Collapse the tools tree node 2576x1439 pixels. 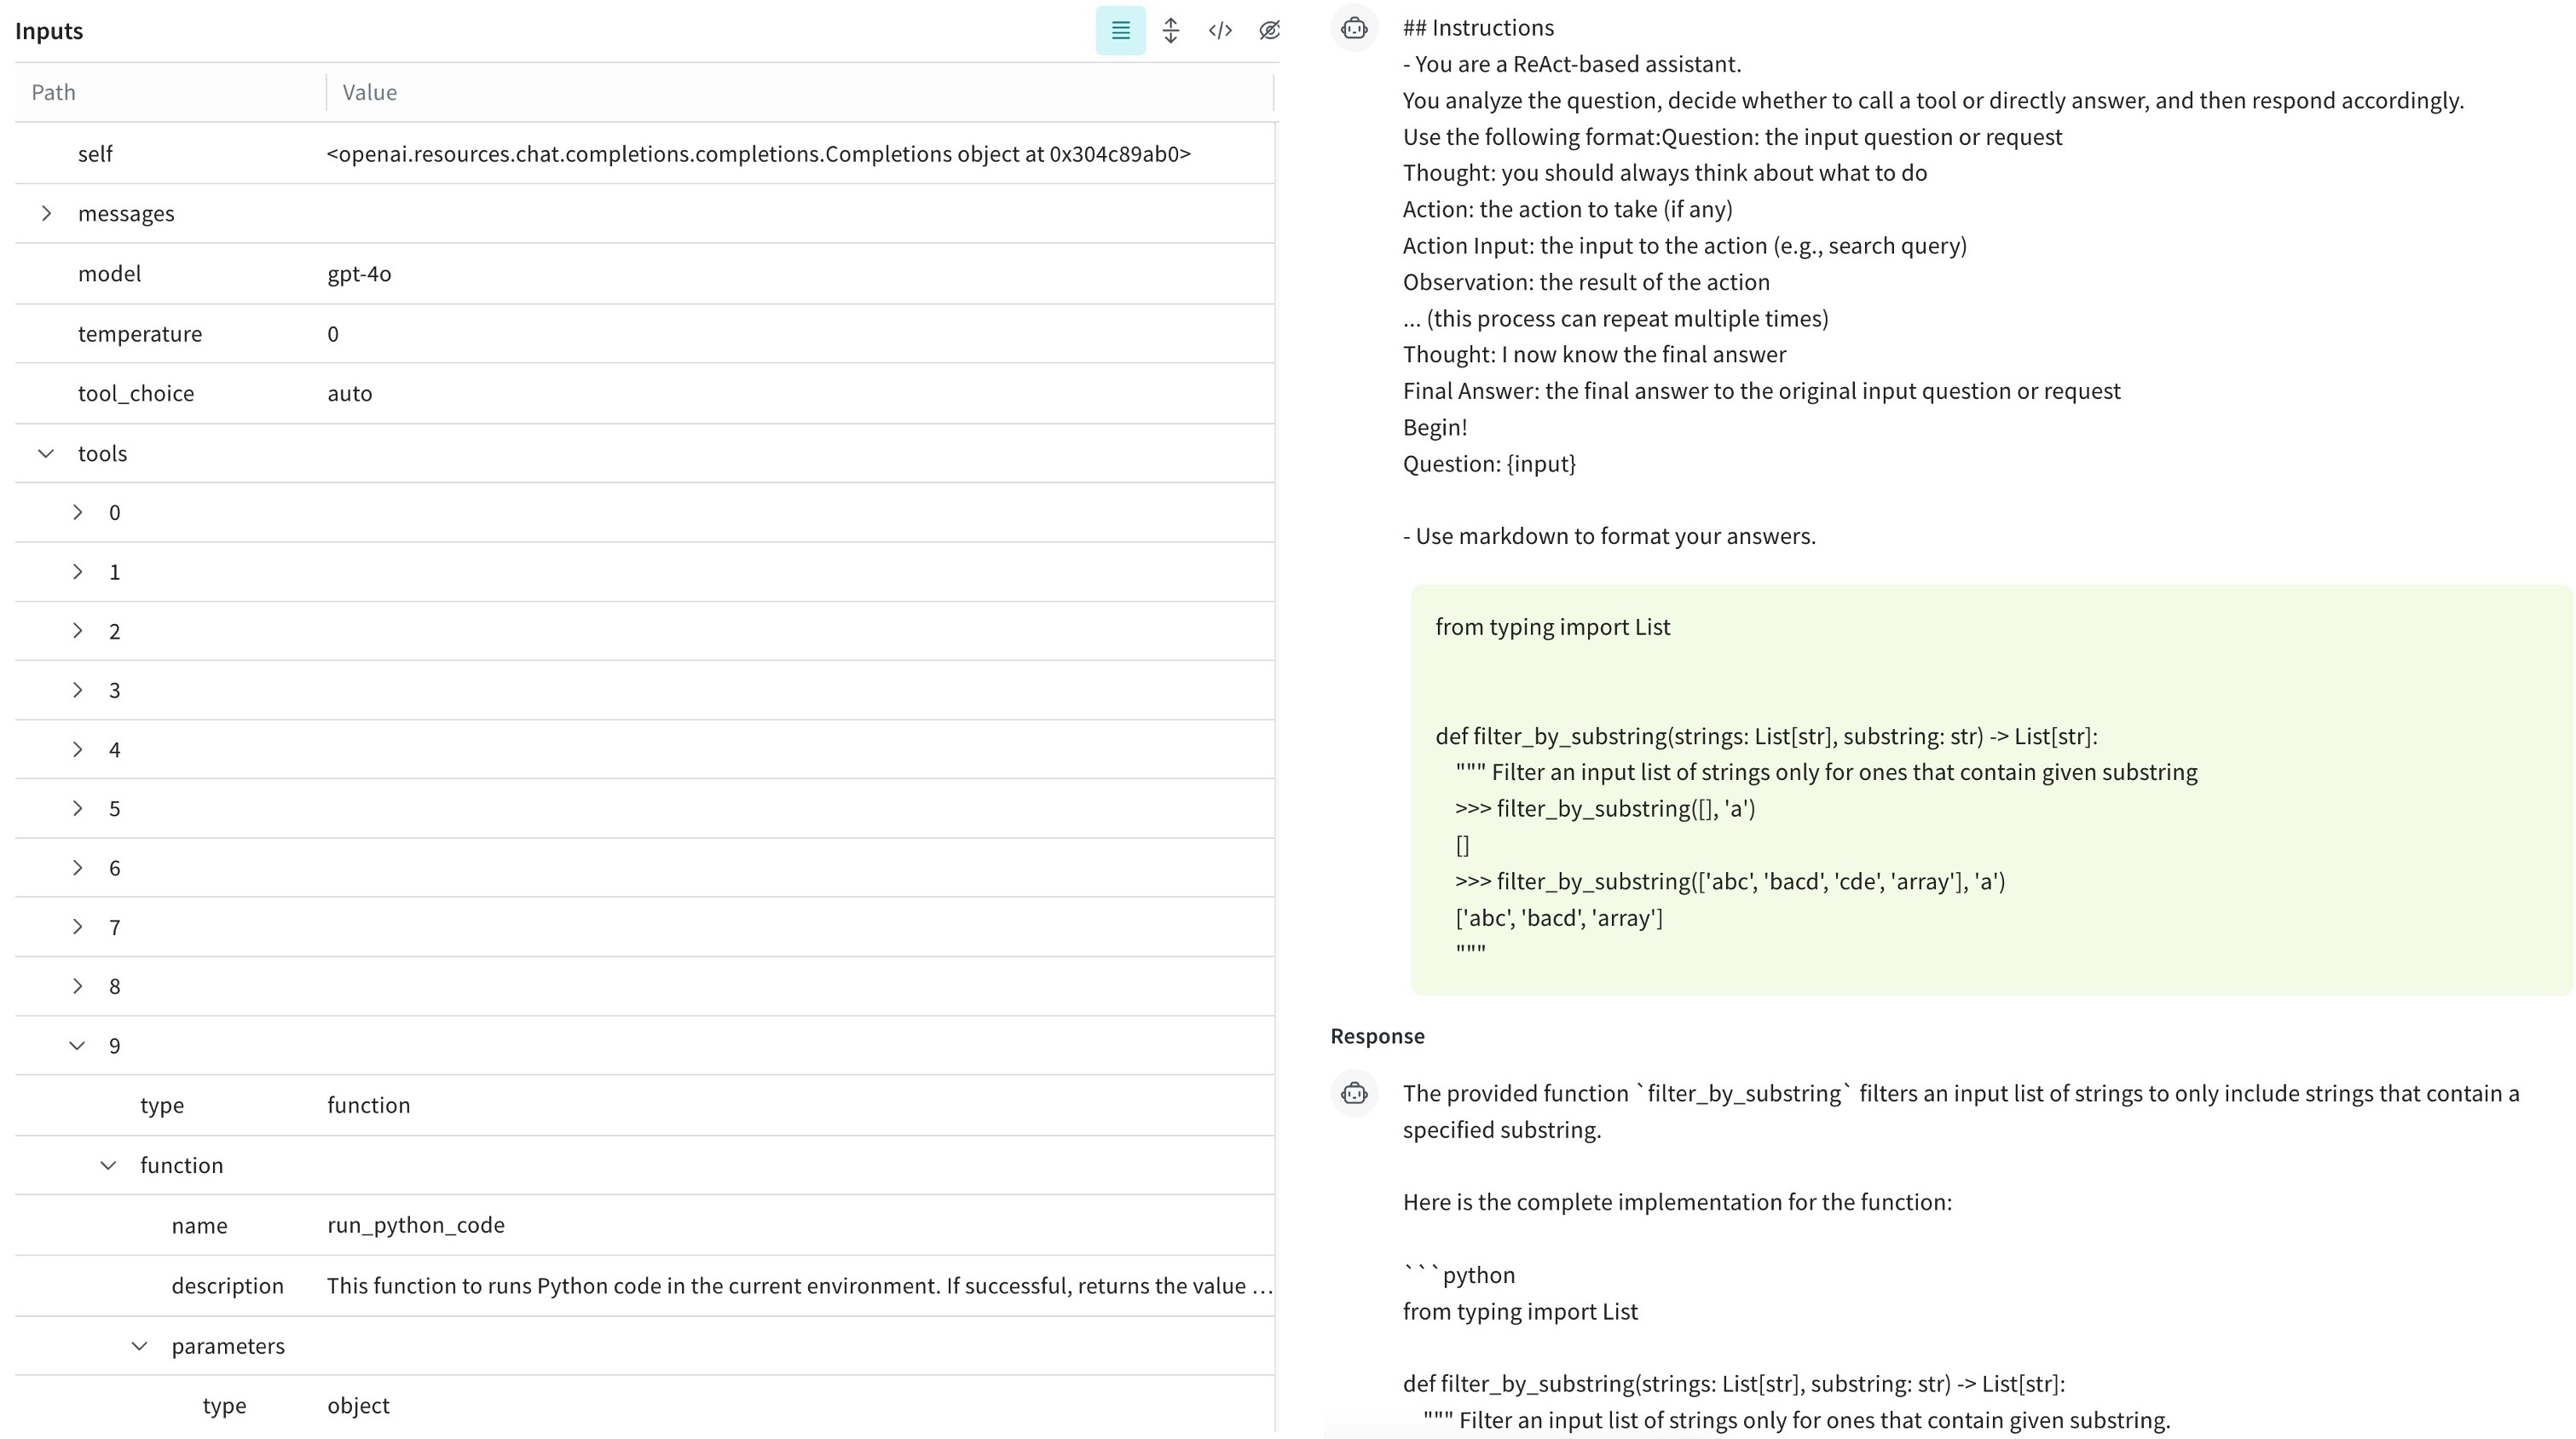(x=46, y=453)
